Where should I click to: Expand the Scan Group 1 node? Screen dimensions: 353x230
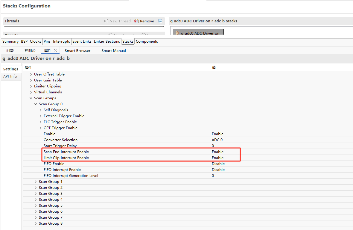click(36, 182)
